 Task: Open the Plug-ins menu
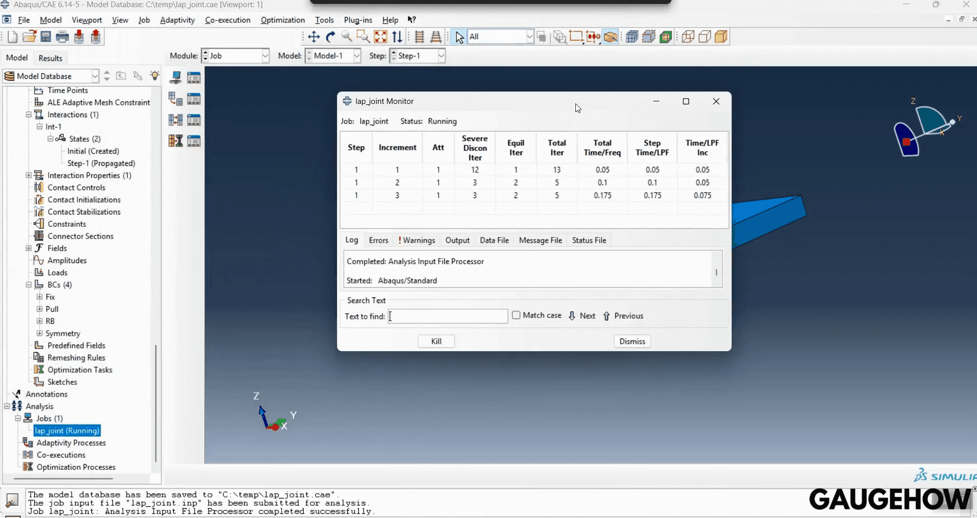coord(358,20)
